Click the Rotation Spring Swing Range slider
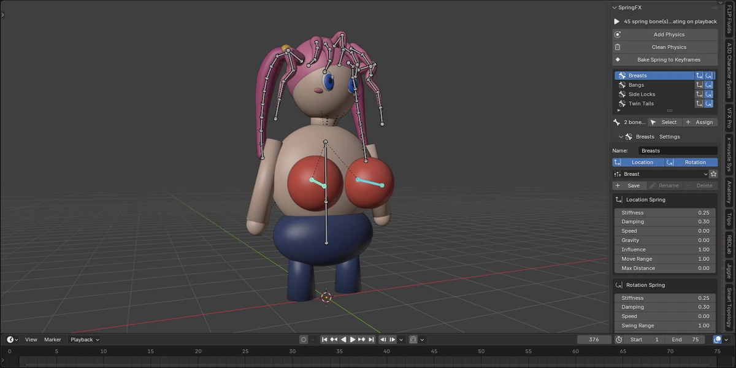 click(665, 326)
